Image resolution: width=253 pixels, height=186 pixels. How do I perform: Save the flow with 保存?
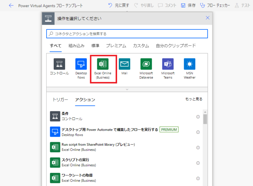tap(188, 5)
